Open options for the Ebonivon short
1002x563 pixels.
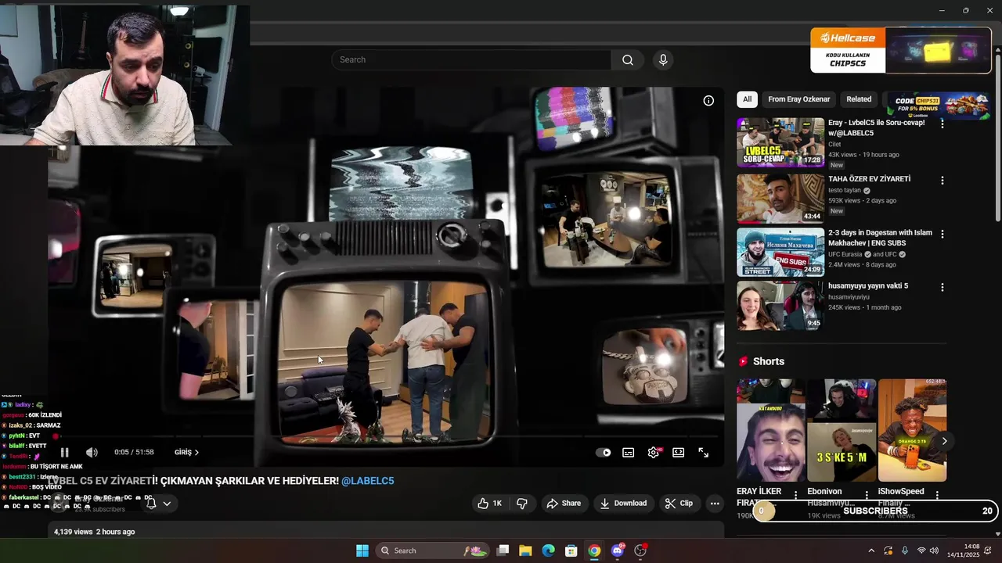click(x=867, y=494)
